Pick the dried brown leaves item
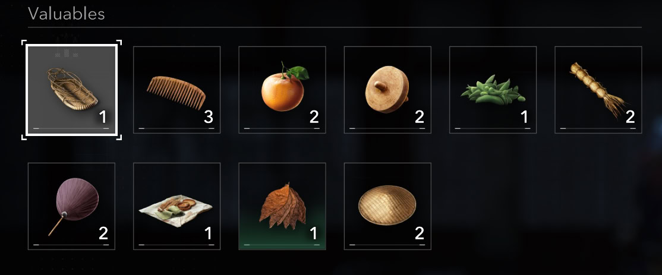Screen dimensions: 662x275 coord(282,206)
